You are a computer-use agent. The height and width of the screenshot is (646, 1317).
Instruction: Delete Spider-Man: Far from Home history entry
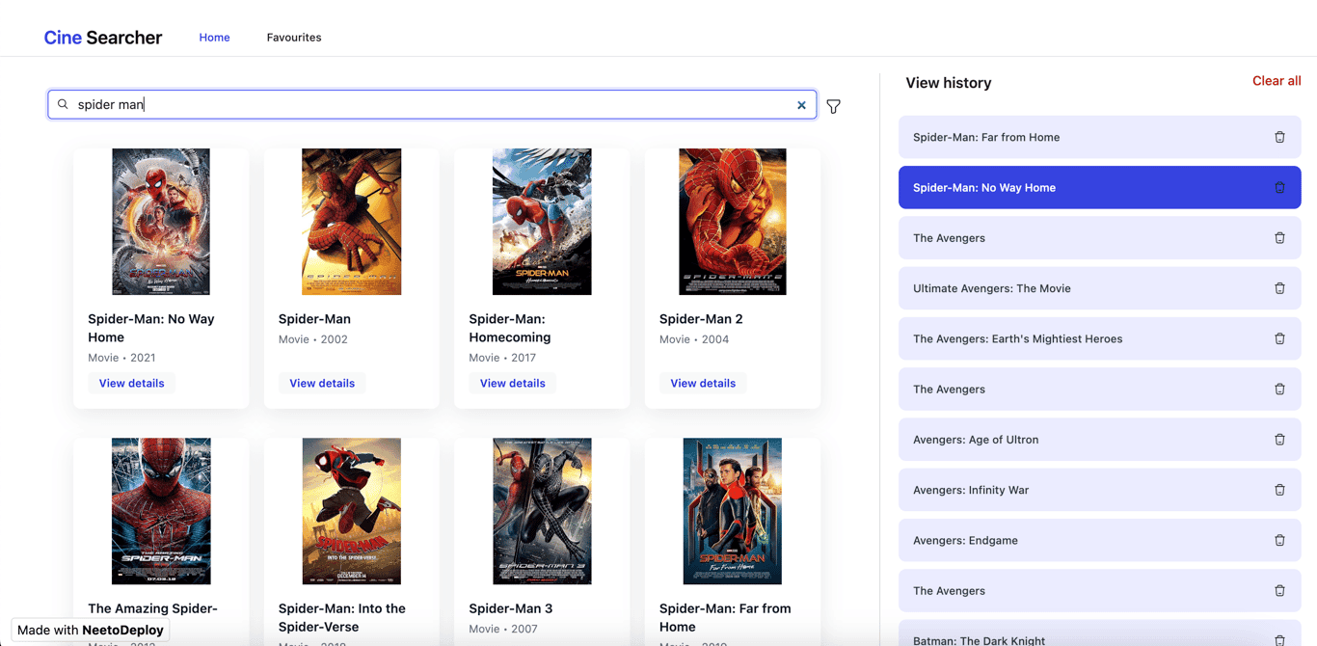pos(1279,137)
